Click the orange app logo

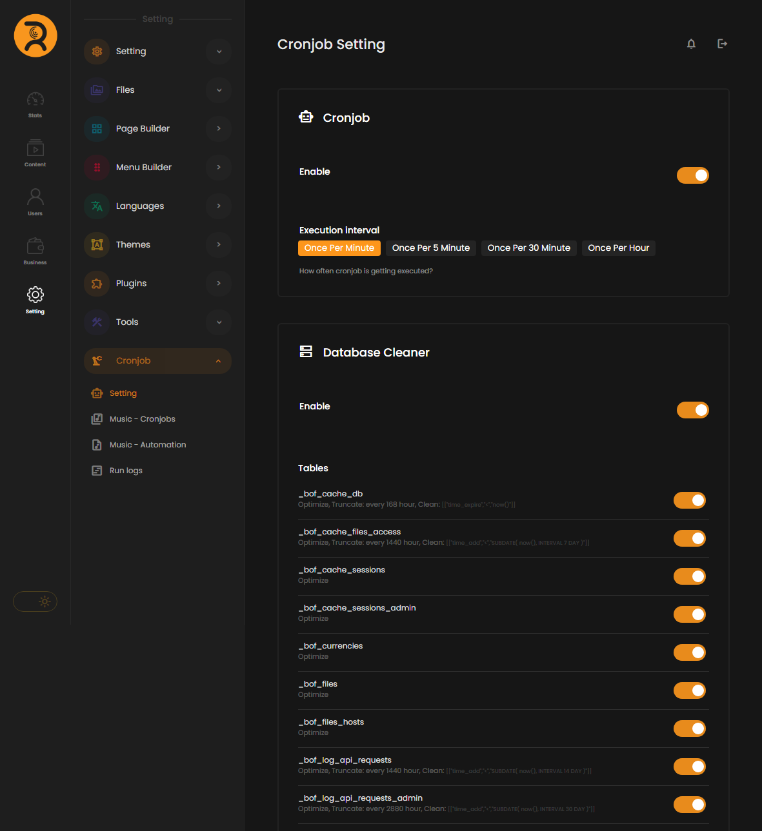[x=35, y=36]
